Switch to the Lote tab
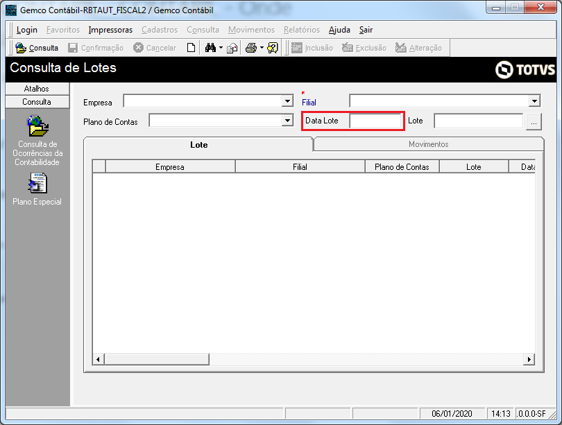562x425 pixels. coord(198,144)
